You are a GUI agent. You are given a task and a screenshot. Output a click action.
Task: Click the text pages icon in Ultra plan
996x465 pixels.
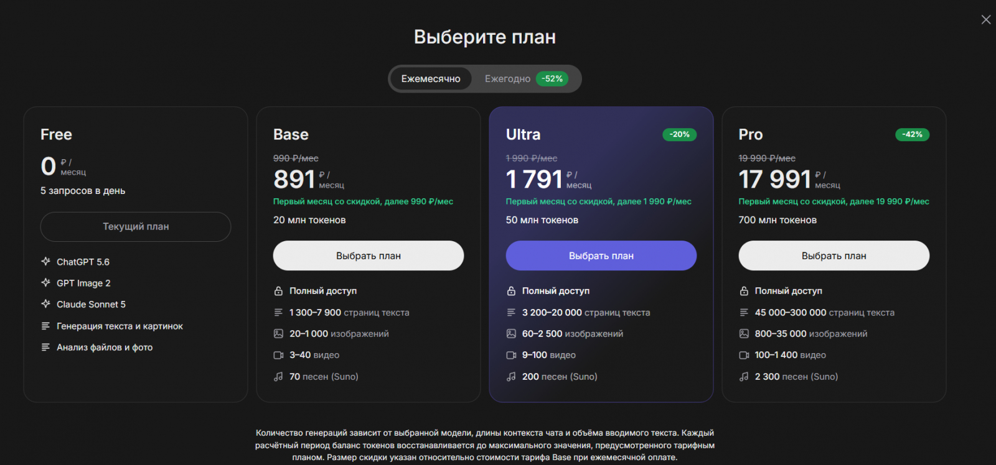point(511,312)
